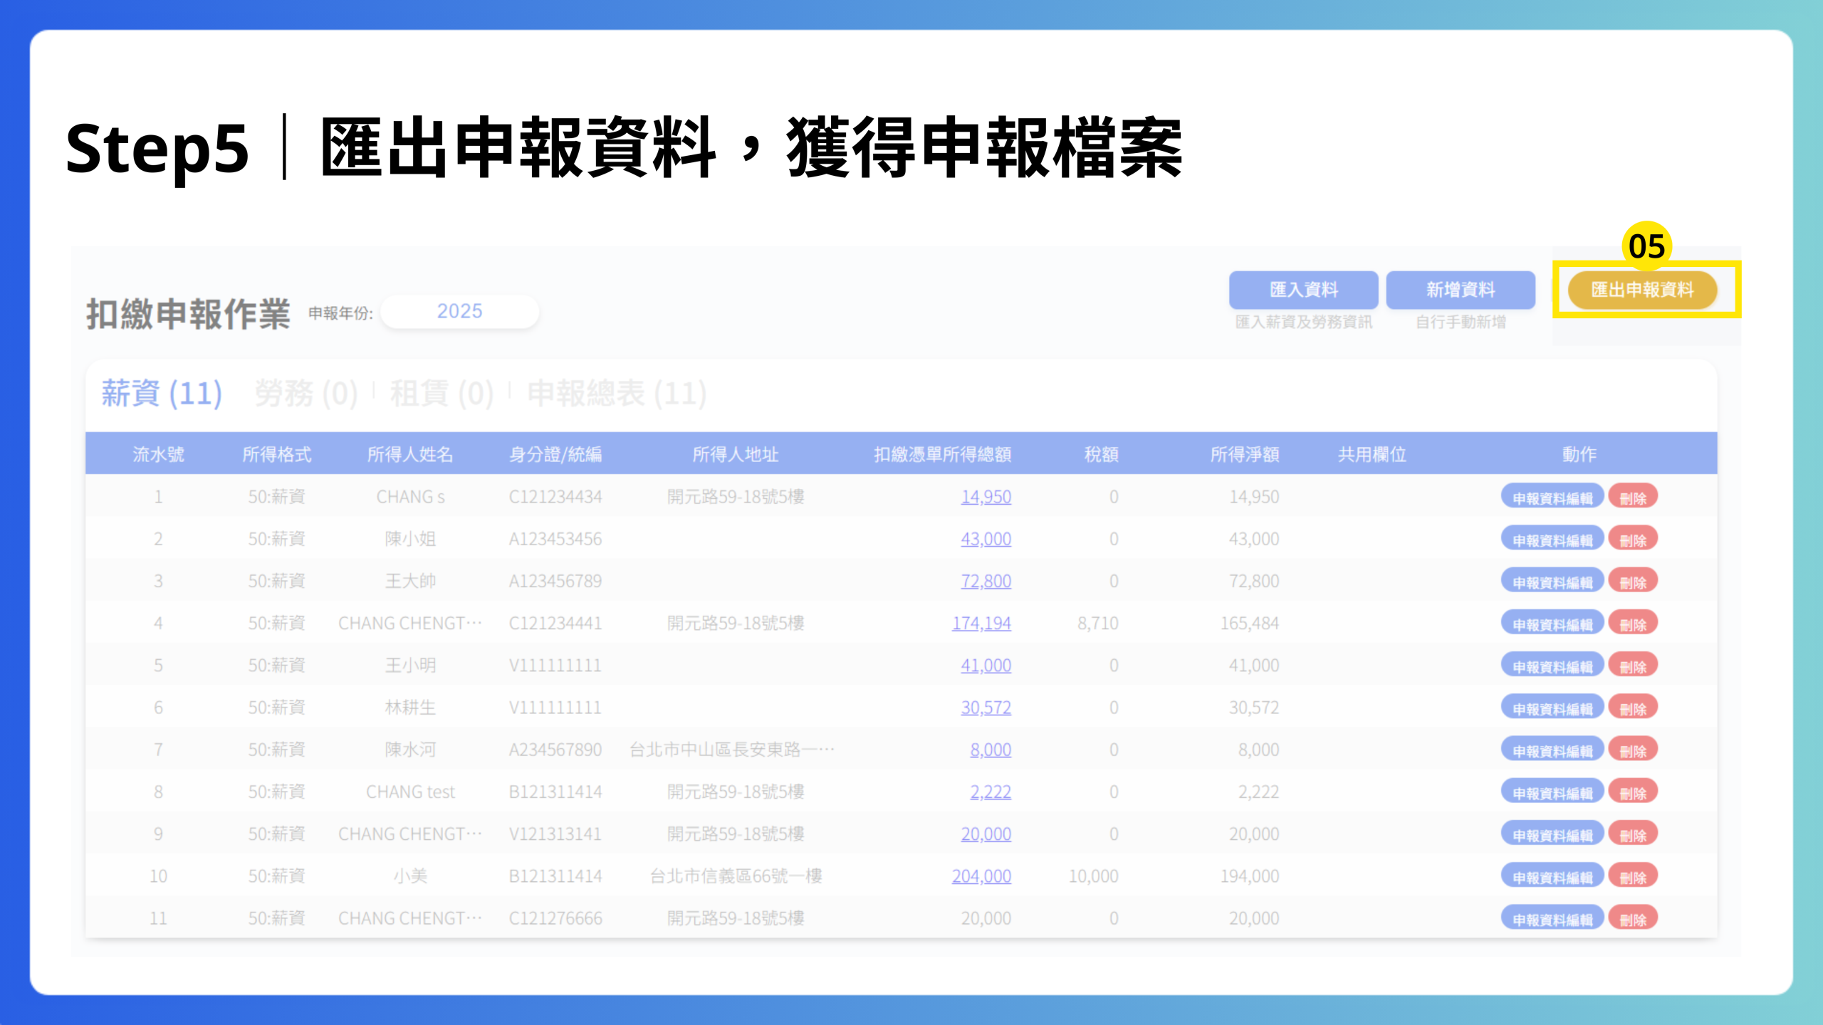Switch to the 勞務 (0) tab
Viewport: 1823px width, 1025px height.
(x=306, y=393)
